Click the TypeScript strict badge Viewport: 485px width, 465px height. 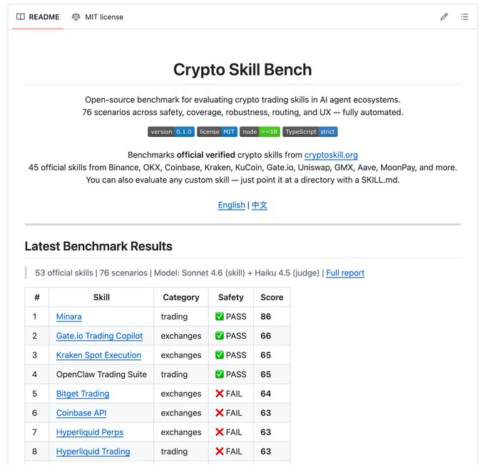(x=310, y=132)
